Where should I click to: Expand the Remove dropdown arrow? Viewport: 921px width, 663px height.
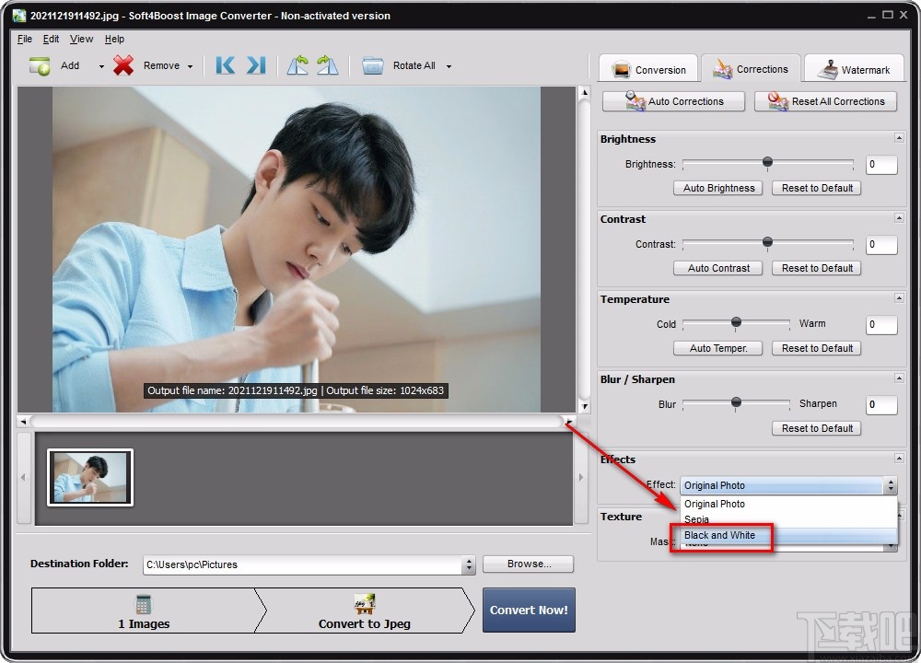(x=191, y=65)
